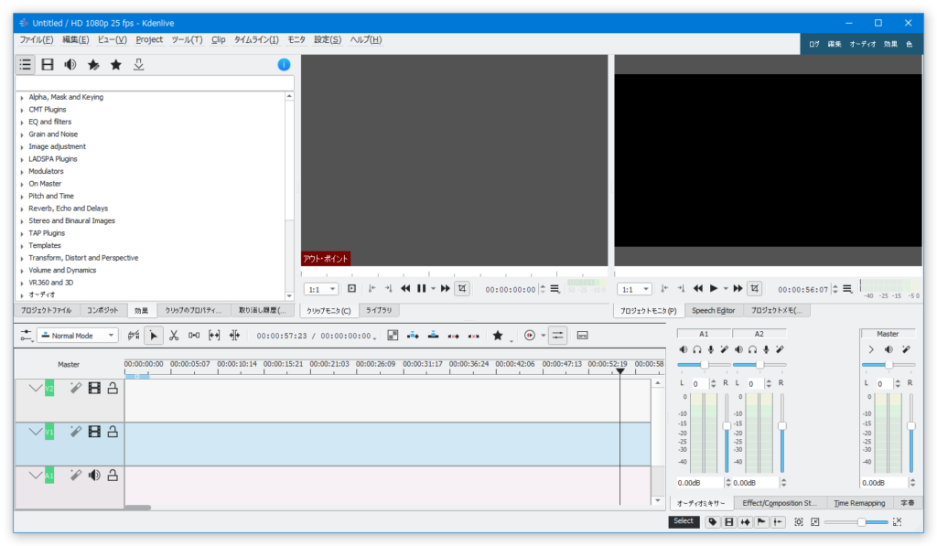The height and width of the screenshot is (546, 937).
Task: Adjust the Master balance slider in mixer
Action: [888, 365]
